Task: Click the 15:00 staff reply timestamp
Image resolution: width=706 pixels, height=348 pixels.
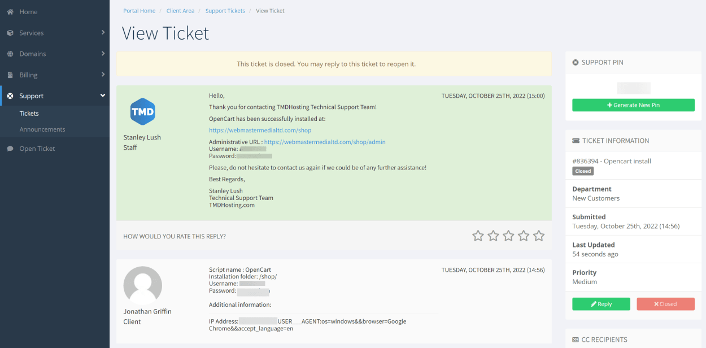Action: pyautogui.click(x=493, y=96)
